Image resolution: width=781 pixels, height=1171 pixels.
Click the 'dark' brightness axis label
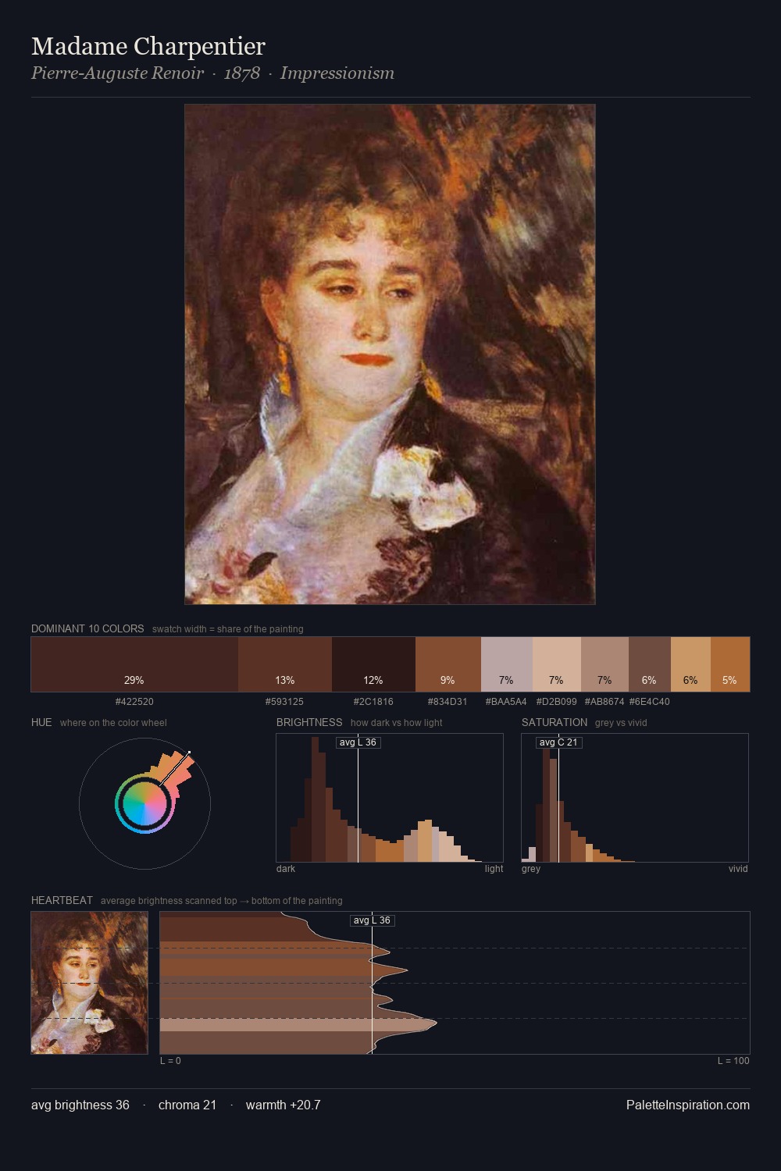coord(286,869)
